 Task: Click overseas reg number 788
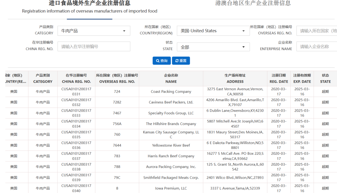point(117,167)
